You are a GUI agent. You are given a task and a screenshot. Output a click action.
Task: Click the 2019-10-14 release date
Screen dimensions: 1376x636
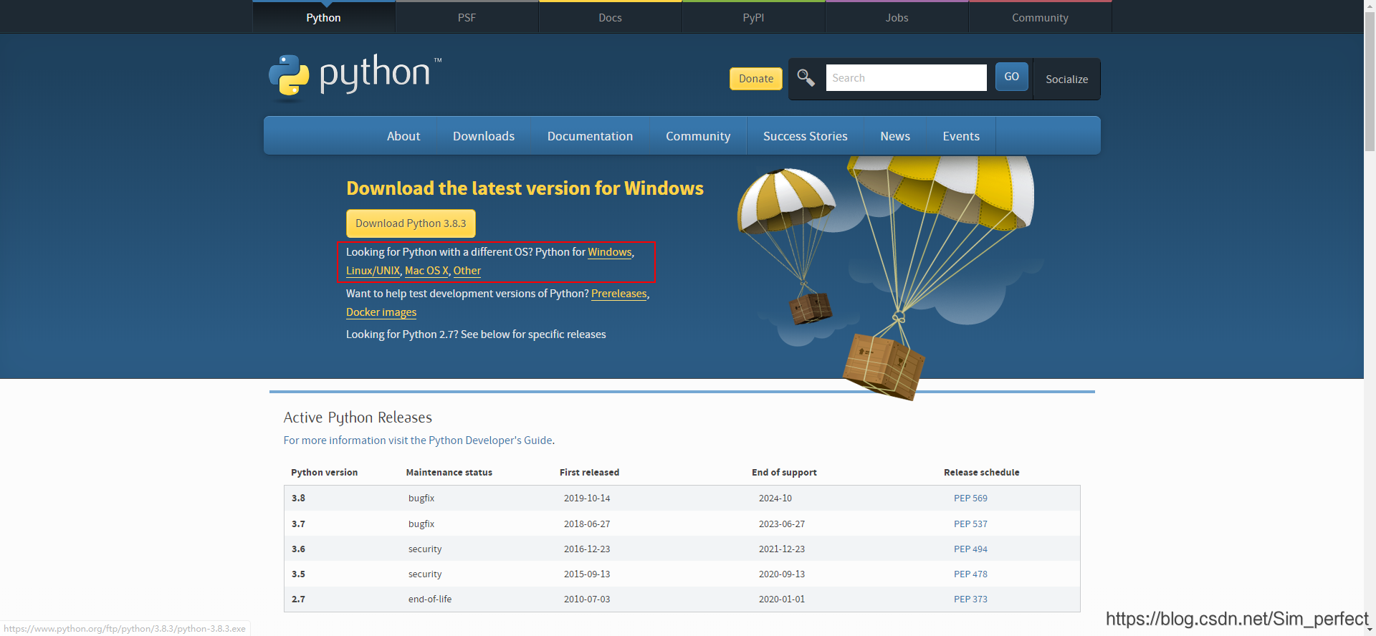(x=587, y=498)
